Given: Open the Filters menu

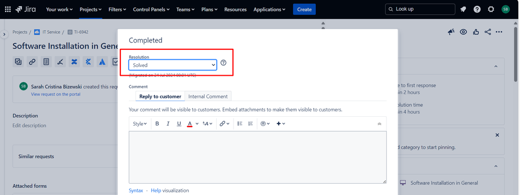Looking at the screenshot, I should click(117, 9).
